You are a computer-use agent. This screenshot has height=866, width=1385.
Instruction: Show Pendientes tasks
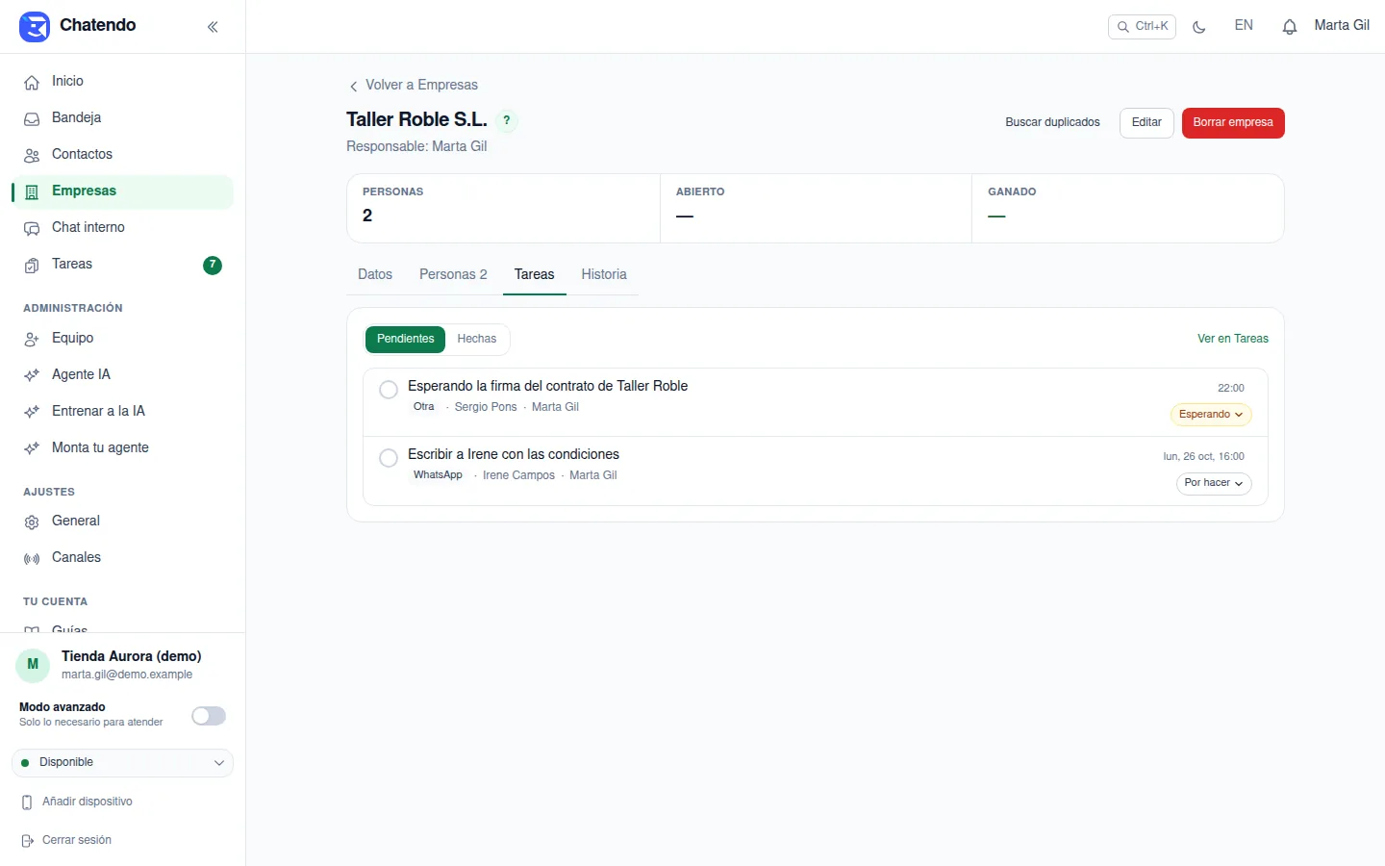405,339
